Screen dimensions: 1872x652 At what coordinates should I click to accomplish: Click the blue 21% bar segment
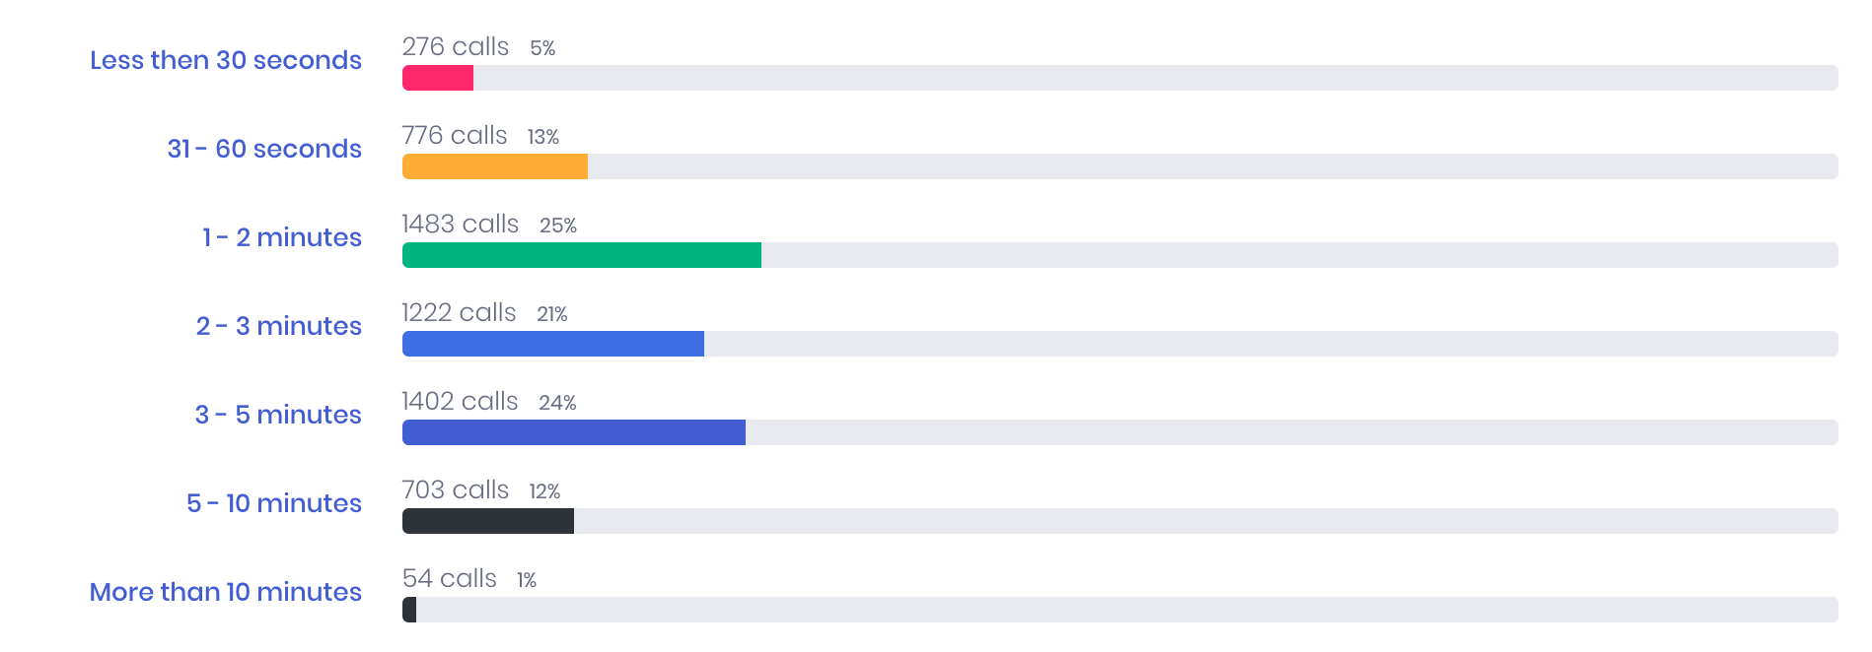[553, 344]
